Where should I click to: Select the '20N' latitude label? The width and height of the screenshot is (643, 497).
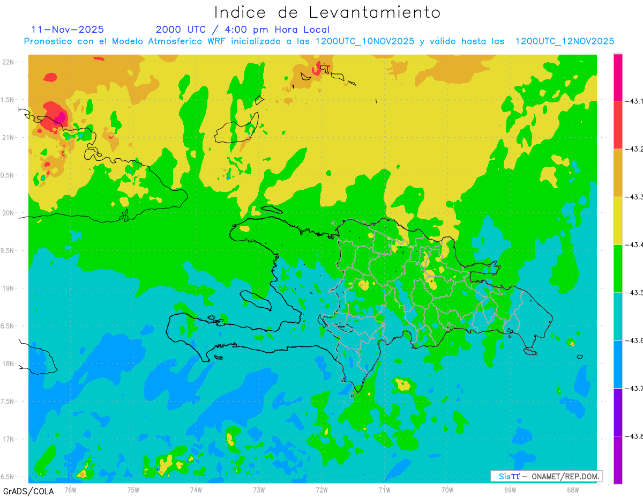(9, 213)
